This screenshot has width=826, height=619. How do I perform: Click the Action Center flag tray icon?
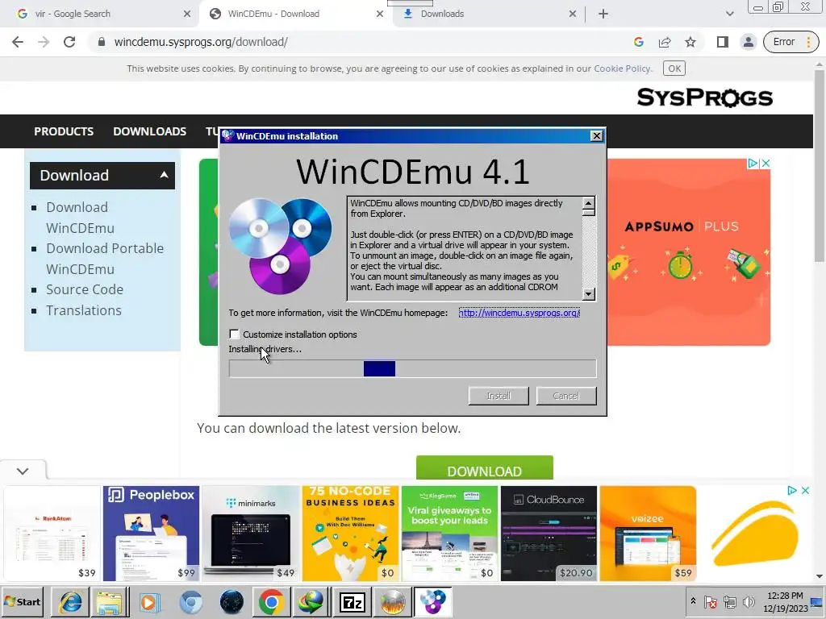pyautogui.click(x=711, y=601)
